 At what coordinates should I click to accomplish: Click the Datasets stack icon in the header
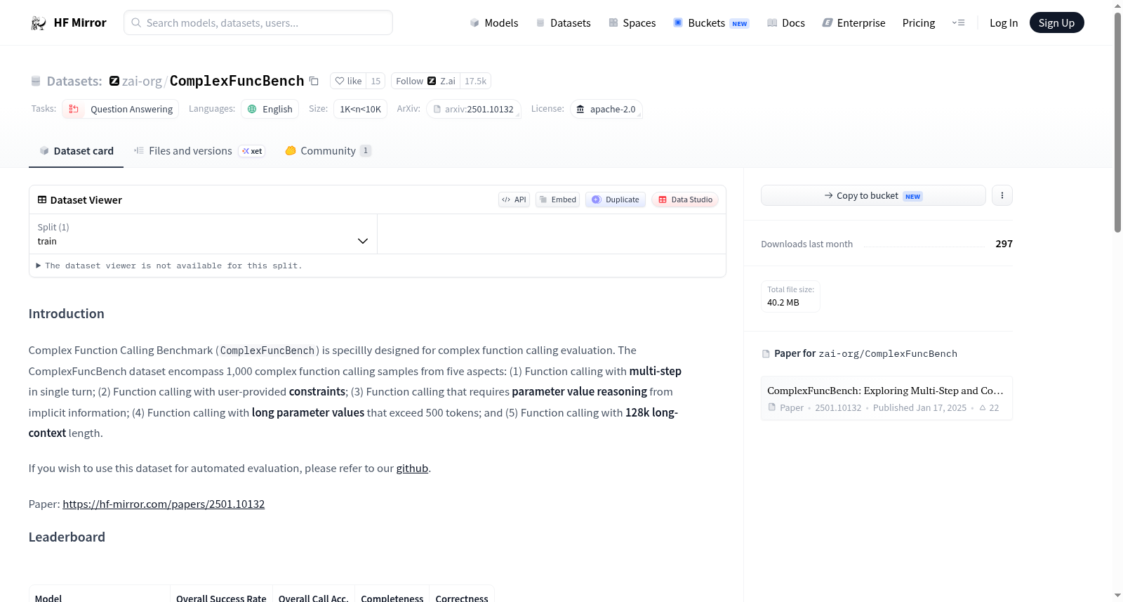pos(36,81)
